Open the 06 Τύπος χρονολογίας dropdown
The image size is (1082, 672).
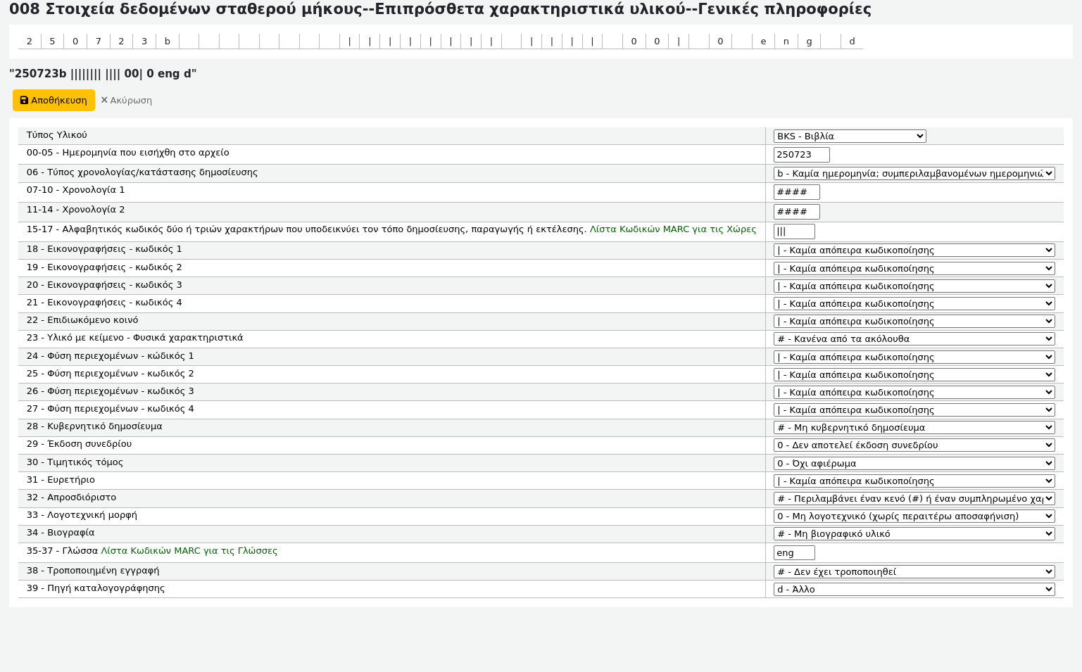click(x=913, y=174)
